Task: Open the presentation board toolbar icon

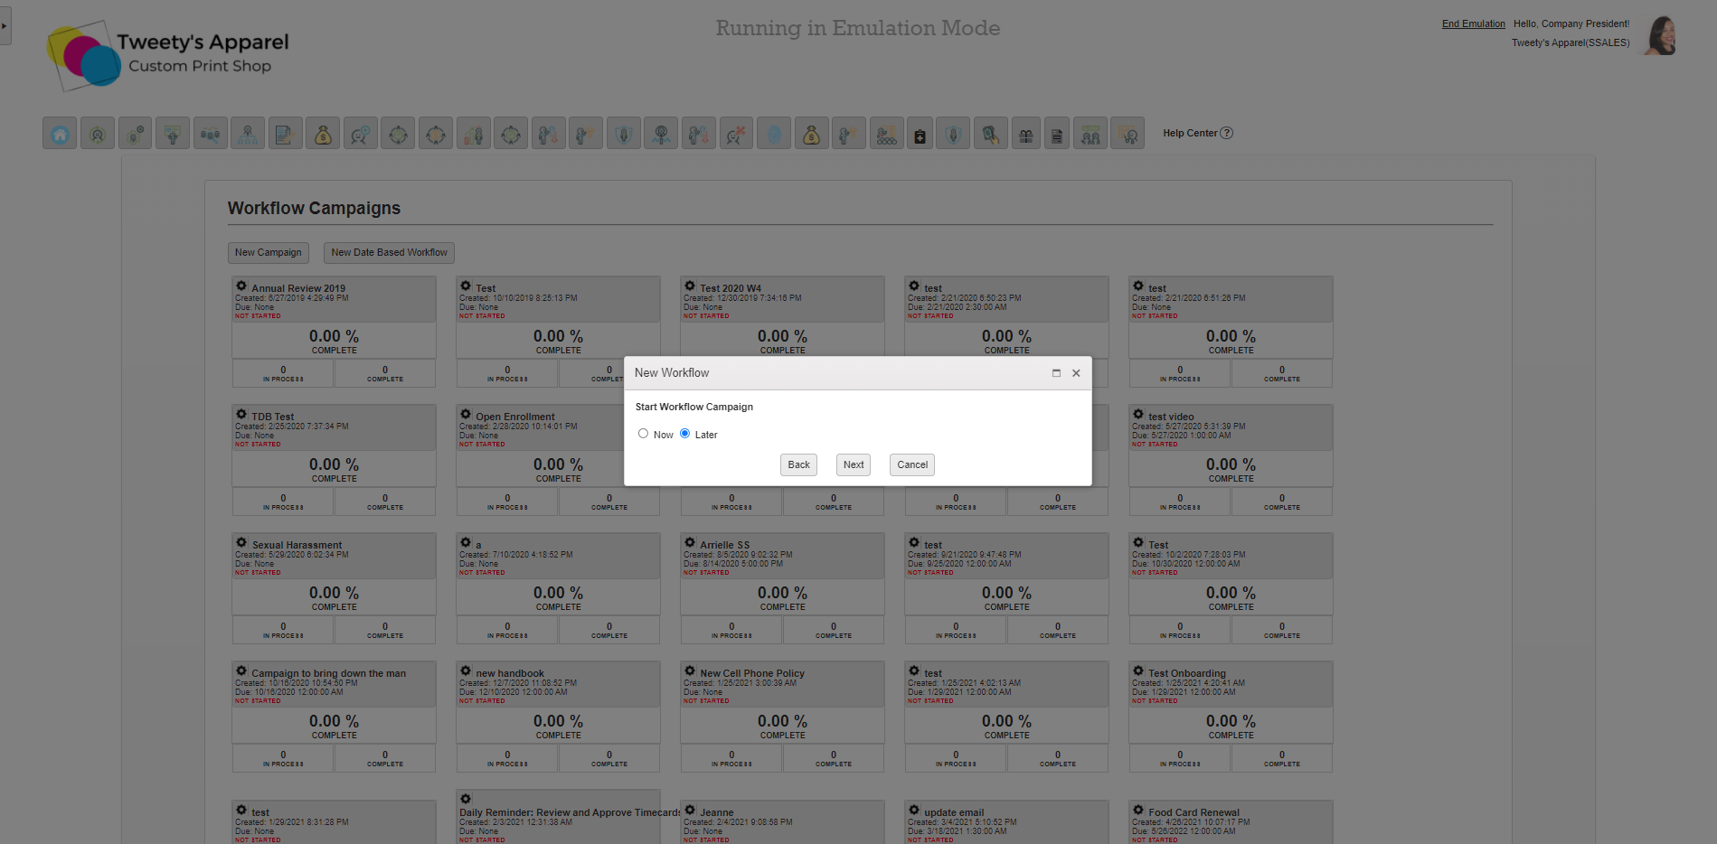Action: coord(173,134)
